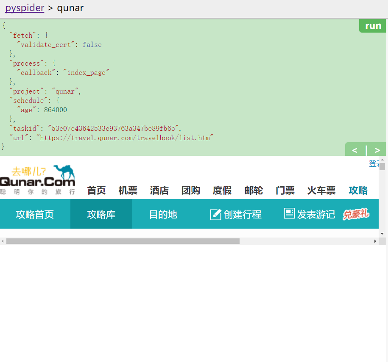The height and width of the screenshot is (362, 388).
Task: Open the 机票 nav item
Action: point(128,191)
